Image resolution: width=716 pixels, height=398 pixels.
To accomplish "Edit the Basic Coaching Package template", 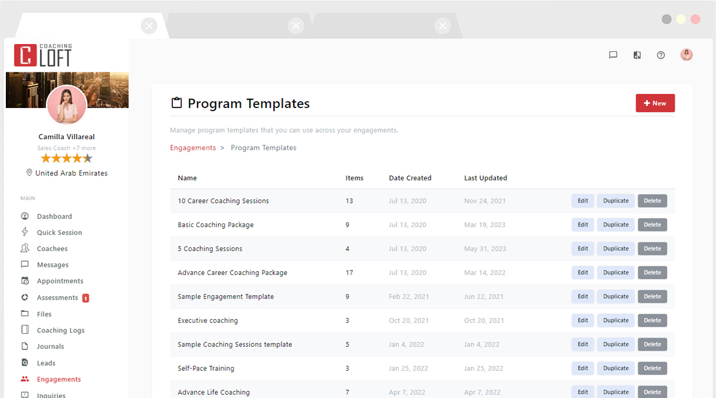I will (x=581, y=225).
